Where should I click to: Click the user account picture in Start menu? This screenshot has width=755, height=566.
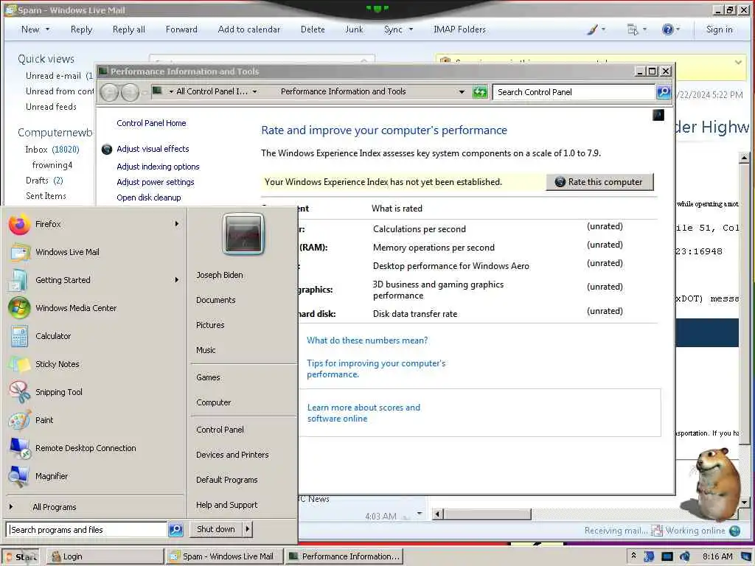(243, 234)
